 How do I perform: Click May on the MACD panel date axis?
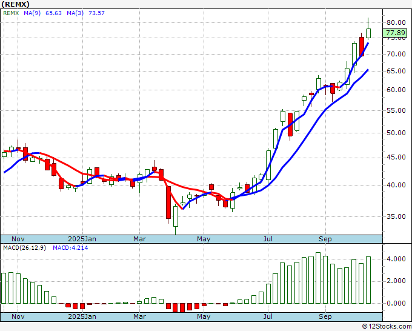(204, 316)
